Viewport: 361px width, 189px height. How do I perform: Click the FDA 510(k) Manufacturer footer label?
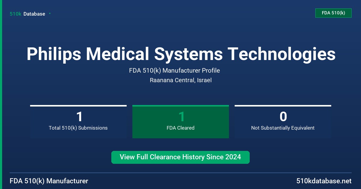49,181
